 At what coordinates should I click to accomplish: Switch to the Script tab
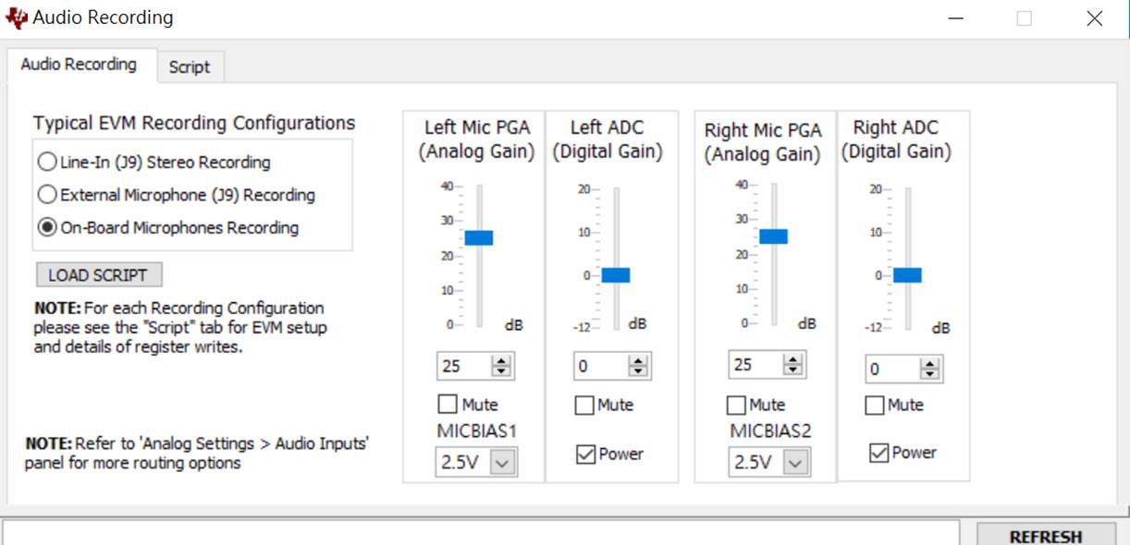(190, 67)
